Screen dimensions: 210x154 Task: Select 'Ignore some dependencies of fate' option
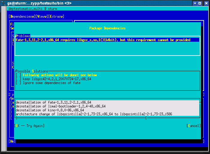(x=48, y=83)
